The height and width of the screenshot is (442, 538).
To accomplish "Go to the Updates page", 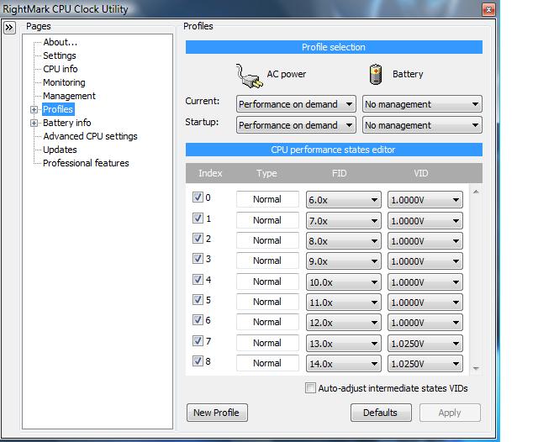I will [x=60, y=150].
